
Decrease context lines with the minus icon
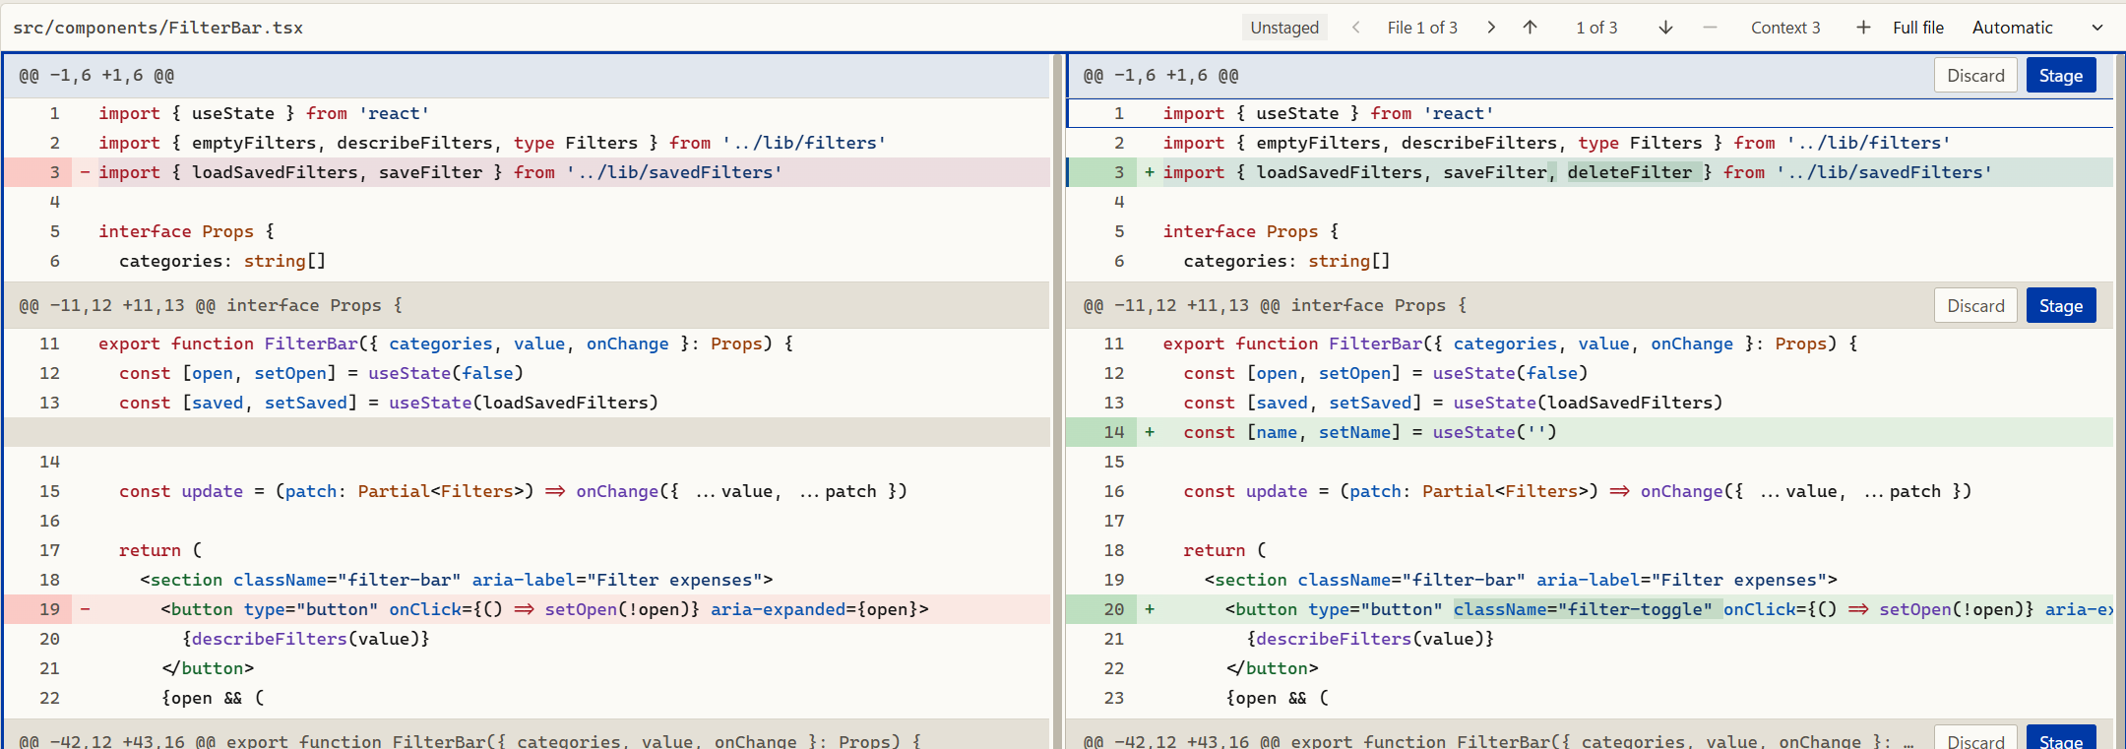click(1710, 28)
